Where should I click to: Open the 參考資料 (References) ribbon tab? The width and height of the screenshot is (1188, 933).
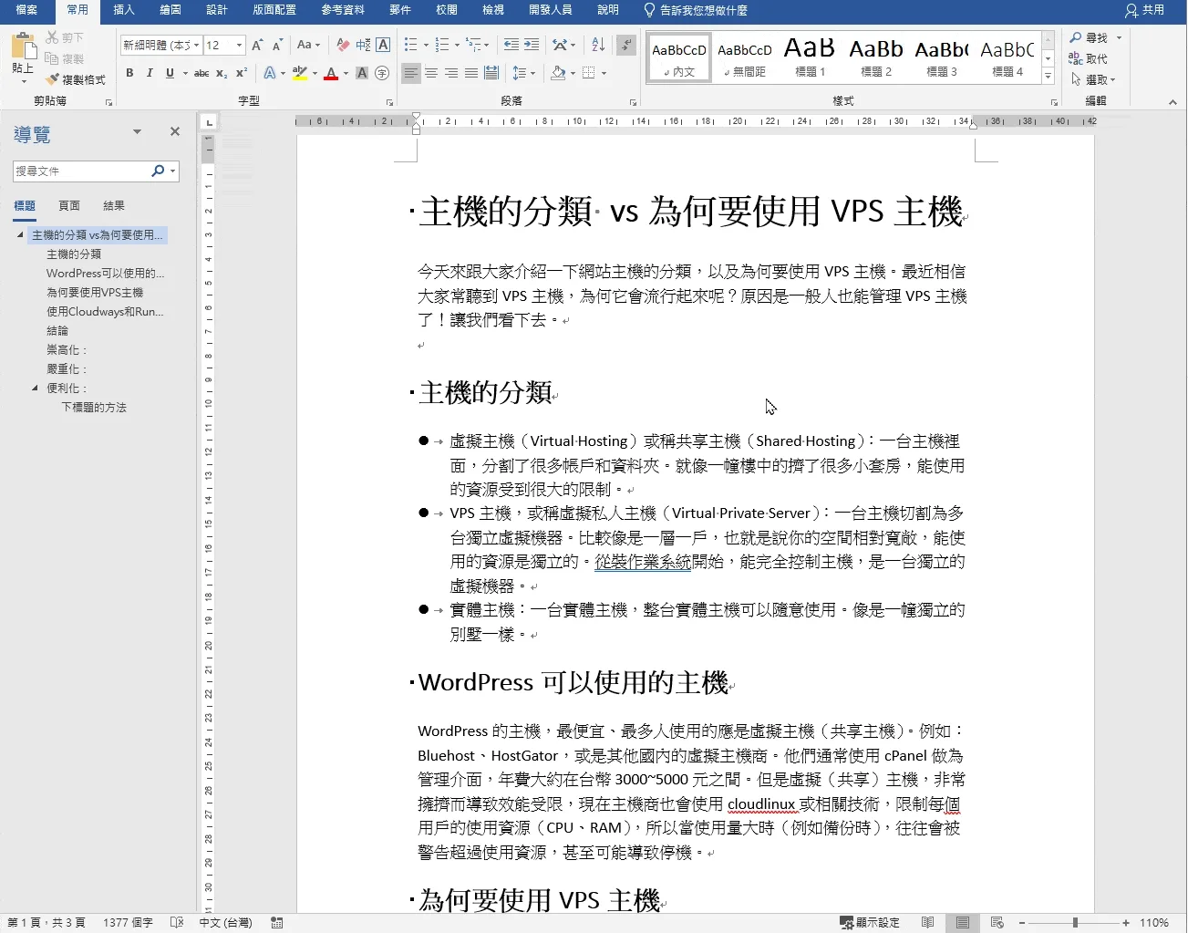[x=343, y=10]
